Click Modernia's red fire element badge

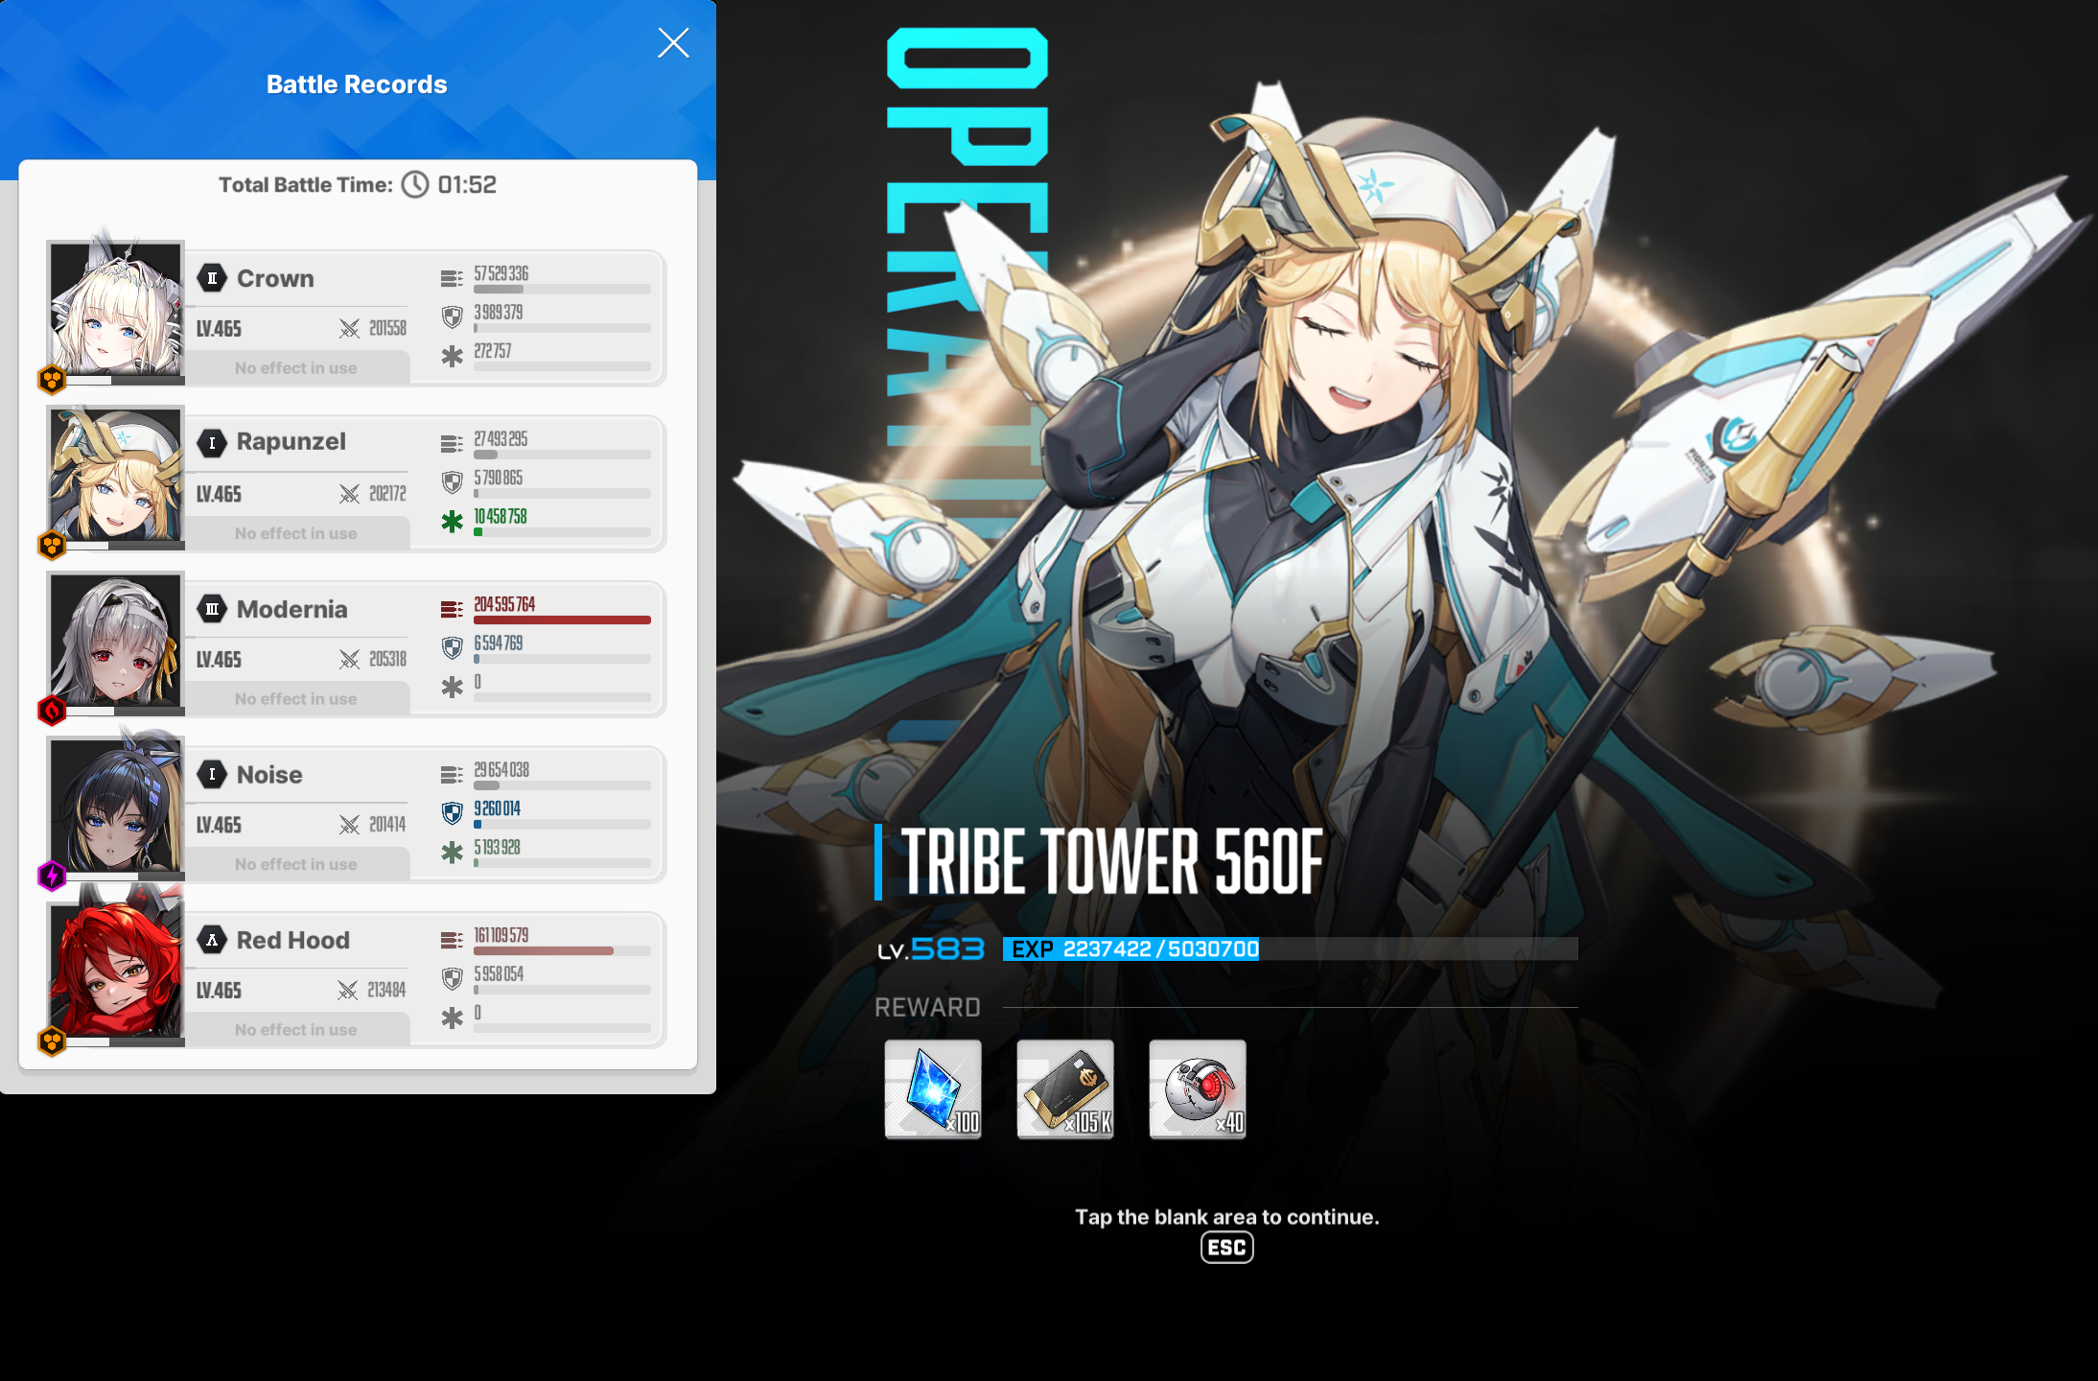pos(52,711)
